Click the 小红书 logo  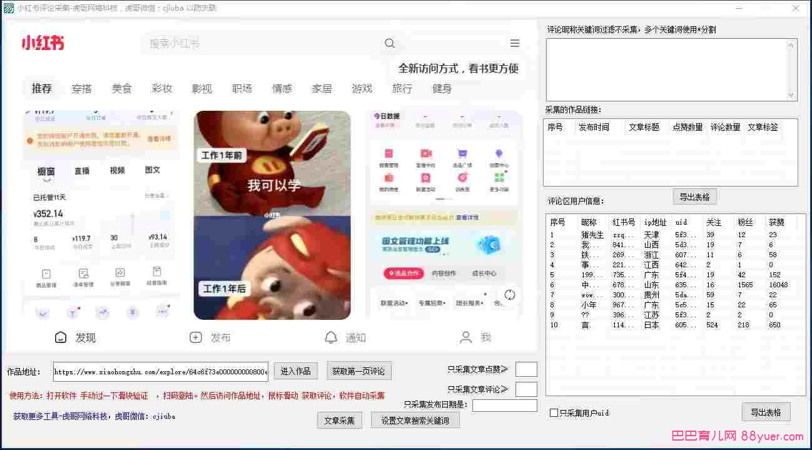(43, 43)
